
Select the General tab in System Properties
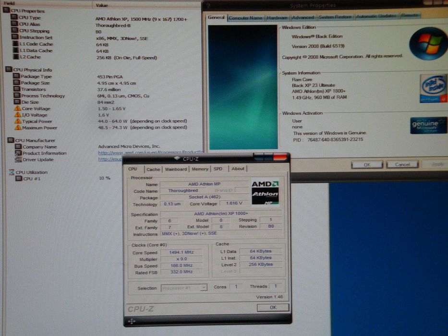coord(216,17)
